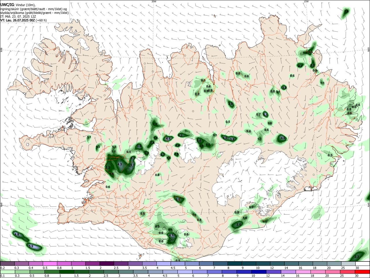Click the deep navy blue 10 swatch in lower row

[x=259, y=272]
